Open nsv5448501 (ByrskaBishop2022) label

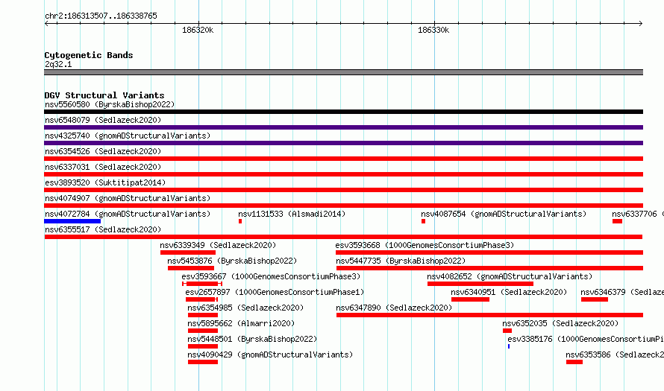[x=252, y=339]
